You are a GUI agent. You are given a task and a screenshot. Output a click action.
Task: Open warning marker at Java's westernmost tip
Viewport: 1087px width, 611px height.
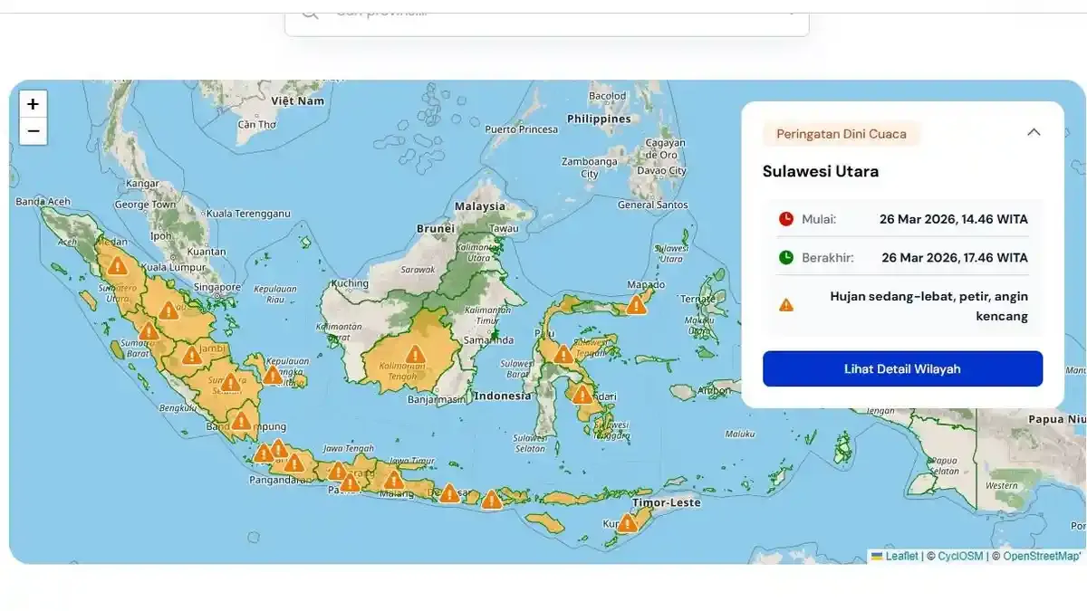point(263,453)
